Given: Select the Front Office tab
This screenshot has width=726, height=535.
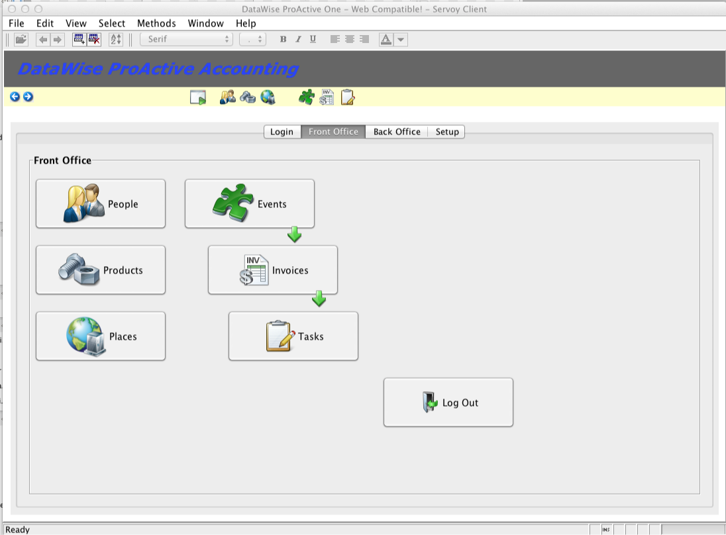Looking at the screenshot, I should (x=333, y=132).
